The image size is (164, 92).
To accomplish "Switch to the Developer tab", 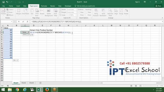I will coord(68,6).
